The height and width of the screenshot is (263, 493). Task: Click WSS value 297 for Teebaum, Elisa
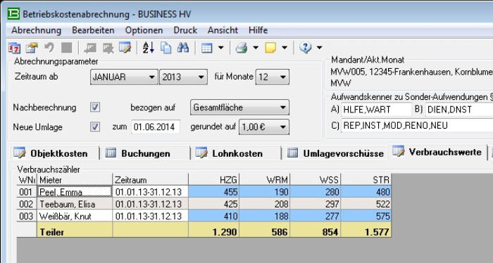pyautogui.click(x=316, y=204)
